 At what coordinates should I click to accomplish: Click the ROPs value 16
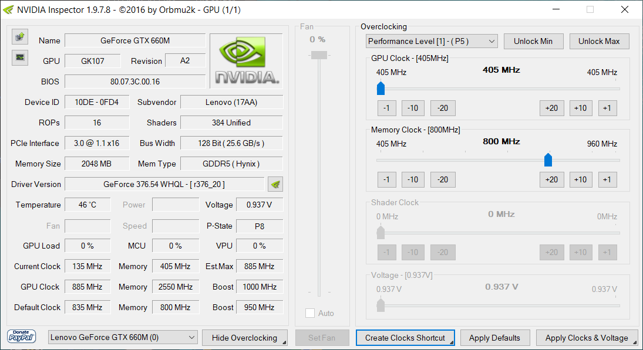point(97,123)
